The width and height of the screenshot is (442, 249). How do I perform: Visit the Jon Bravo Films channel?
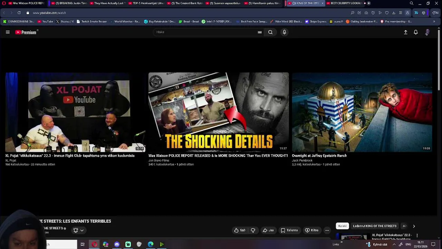(x=159, y=160)
